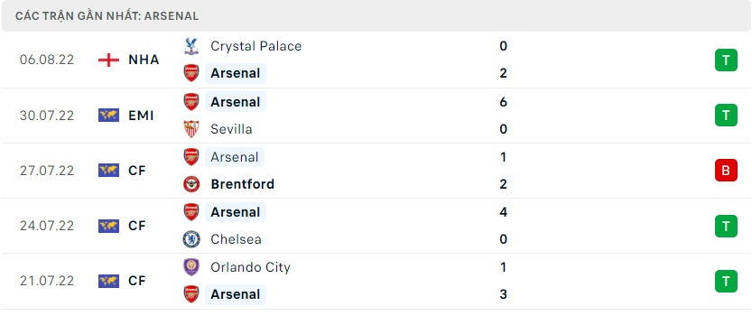Click the score 6 in Arsenal-Sevilla match
752x325 pixels.
point(503,102)
